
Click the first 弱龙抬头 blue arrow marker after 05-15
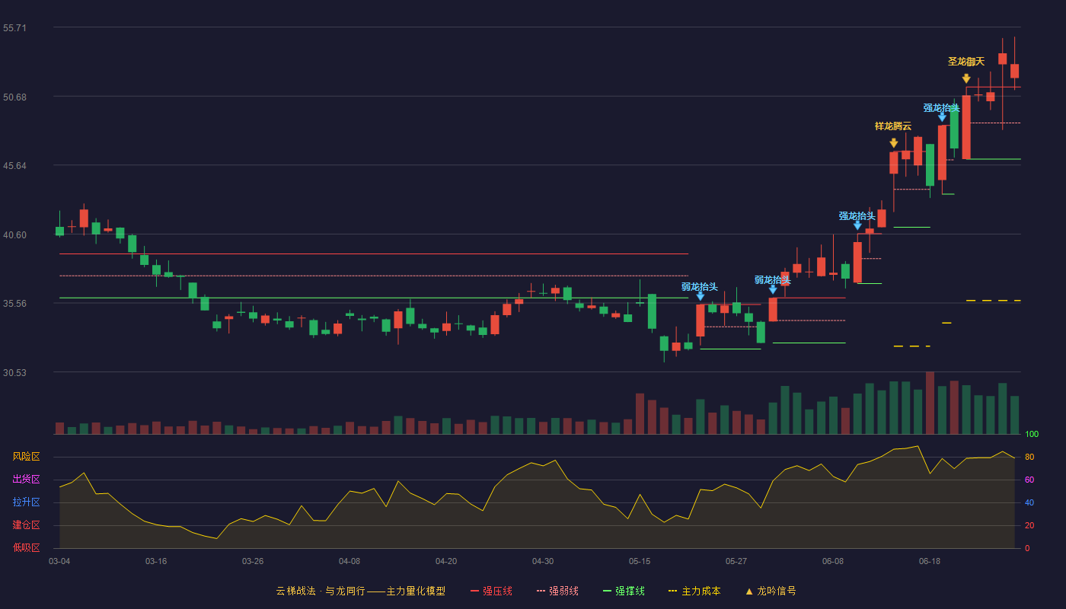[x=701, y=295]
